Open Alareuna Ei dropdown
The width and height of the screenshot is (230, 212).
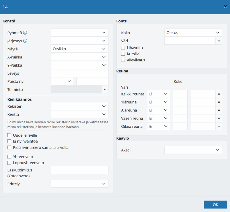(x=158, y=110)
